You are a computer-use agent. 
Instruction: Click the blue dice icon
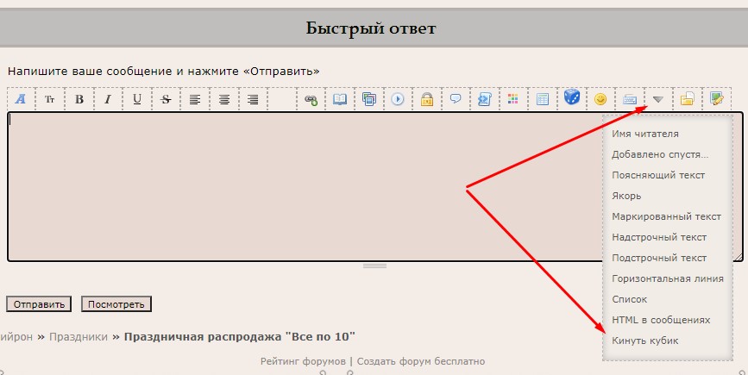tap(571, 97)
